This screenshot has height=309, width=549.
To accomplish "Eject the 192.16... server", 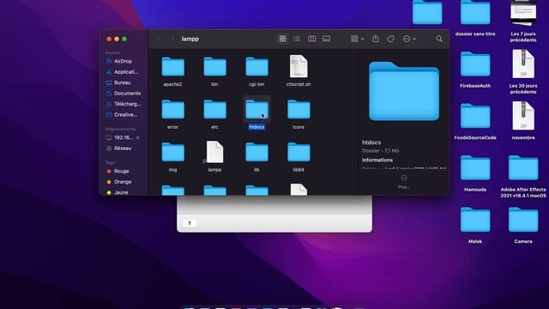I will point(138,137).
